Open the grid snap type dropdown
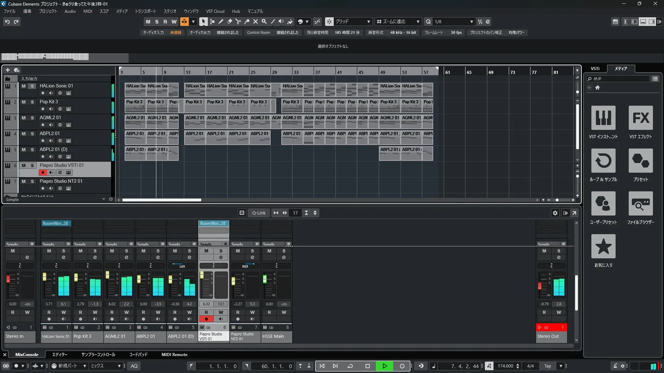Screen dimensions: 664x373 [x=368, y=22]
